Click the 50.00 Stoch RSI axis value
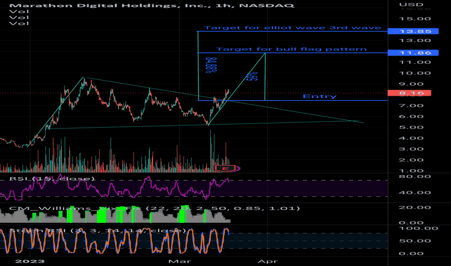451x266 pixels. pos(415,241)
